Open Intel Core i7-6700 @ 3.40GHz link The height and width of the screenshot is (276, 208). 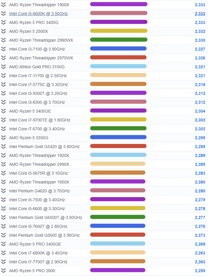coord(37,129)
